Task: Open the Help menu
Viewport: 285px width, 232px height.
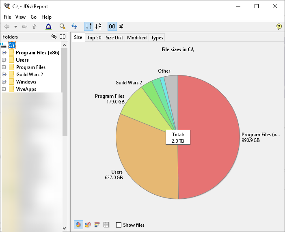Action: (46, 17)
